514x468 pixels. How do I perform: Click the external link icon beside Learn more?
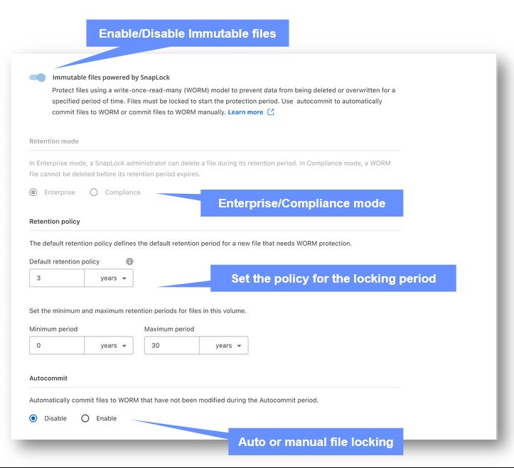(x=271, y=112)
